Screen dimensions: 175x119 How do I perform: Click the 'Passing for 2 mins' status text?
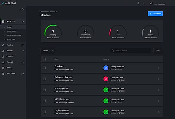click(117, 100)
